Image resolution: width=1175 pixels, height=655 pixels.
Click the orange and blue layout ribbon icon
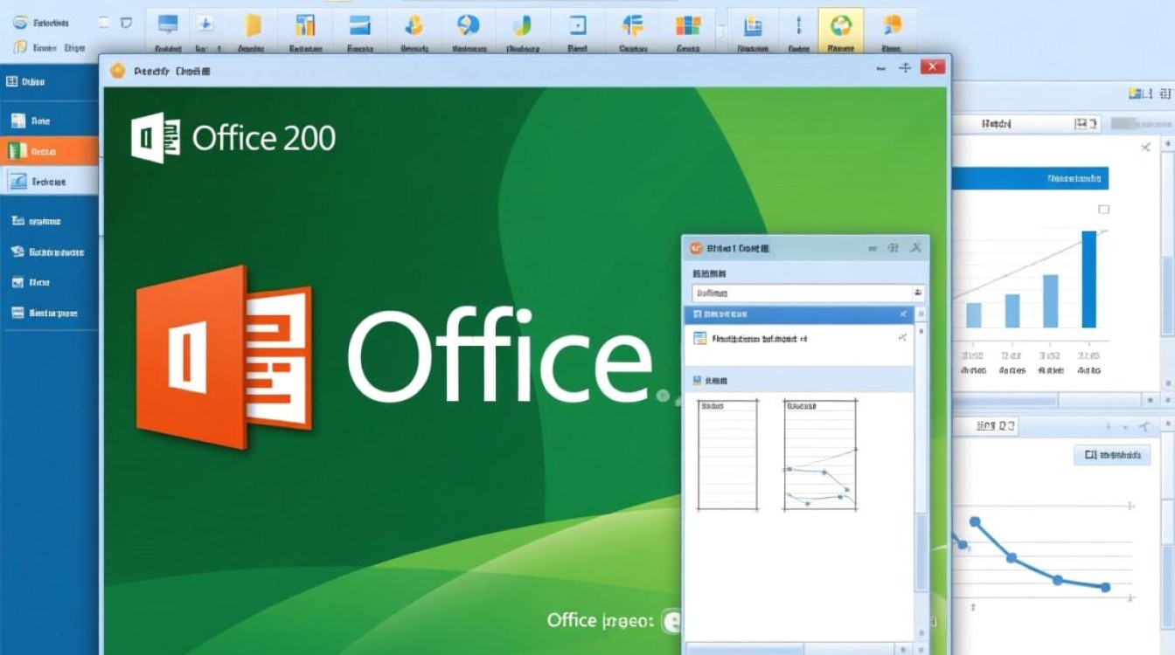point(632,24)
